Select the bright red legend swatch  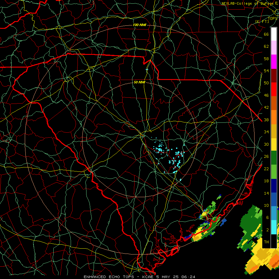pos(274,89)
